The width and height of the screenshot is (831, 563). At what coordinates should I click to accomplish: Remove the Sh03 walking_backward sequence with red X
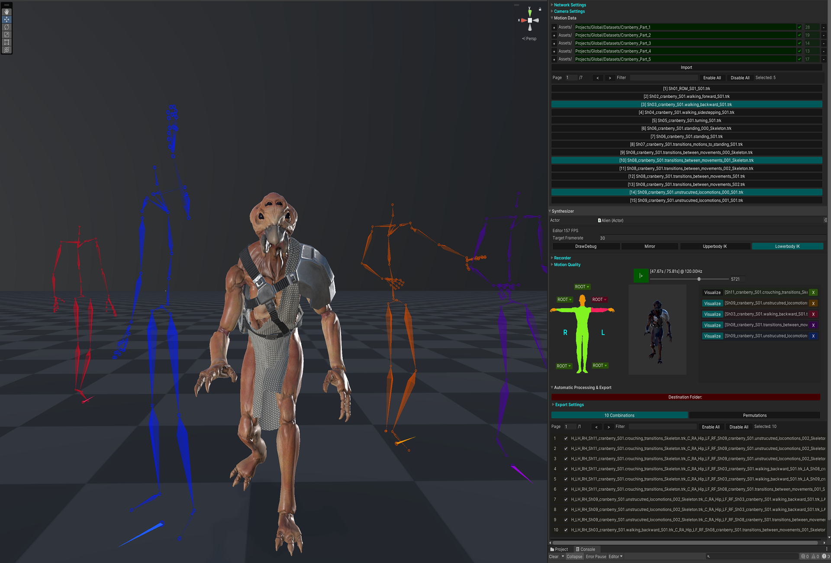(813, 314)
